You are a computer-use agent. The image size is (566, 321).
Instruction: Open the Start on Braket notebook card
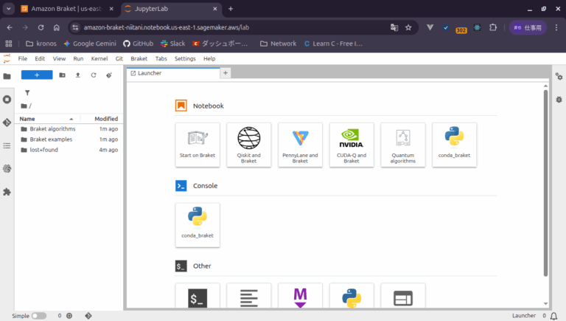pos(198,145)
